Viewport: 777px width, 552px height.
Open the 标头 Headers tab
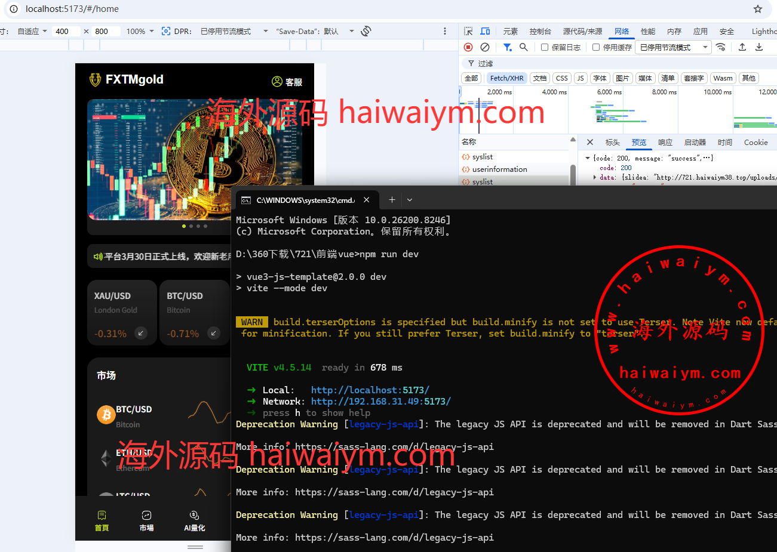[613, 142]
